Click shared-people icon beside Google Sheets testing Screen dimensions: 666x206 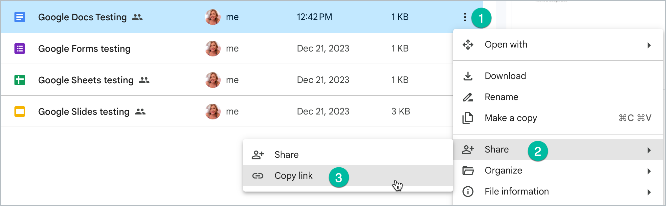144,80
